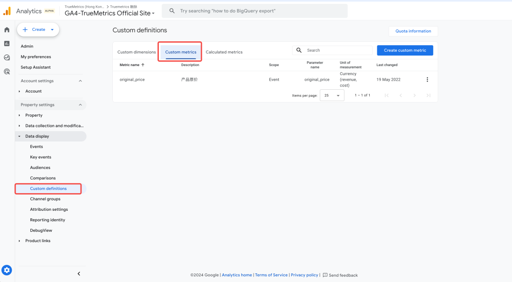Collapse the Account settings section
512x282 pixels.
click(80, 81)
